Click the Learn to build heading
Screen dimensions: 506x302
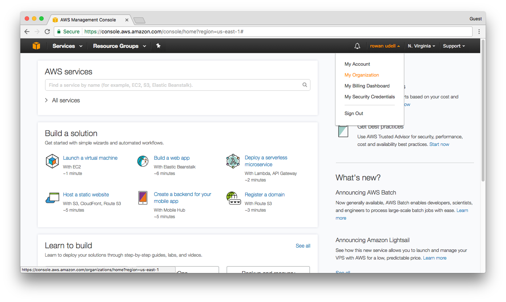tap(68, 245)
